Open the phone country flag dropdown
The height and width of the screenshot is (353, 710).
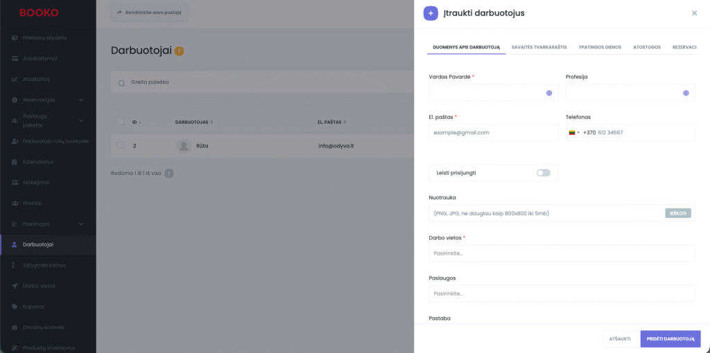[x=574, y=132]
